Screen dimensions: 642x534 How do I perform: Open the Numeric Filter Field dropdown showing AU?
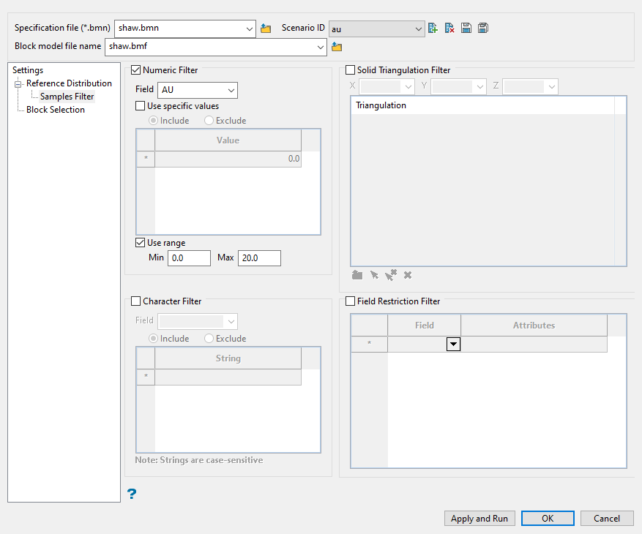(x=231, y=90)
